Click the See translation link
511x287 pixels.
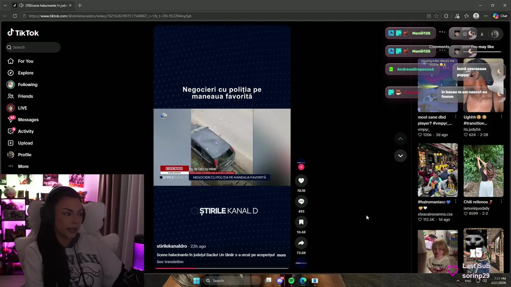point(170,262)
